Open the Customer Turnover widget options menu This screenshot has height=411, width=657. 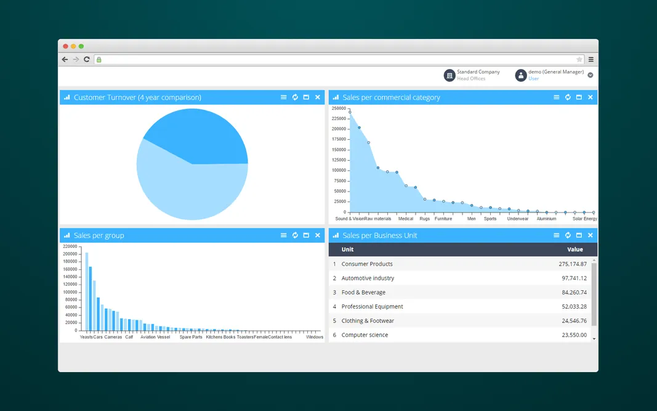tap(283, 97)
